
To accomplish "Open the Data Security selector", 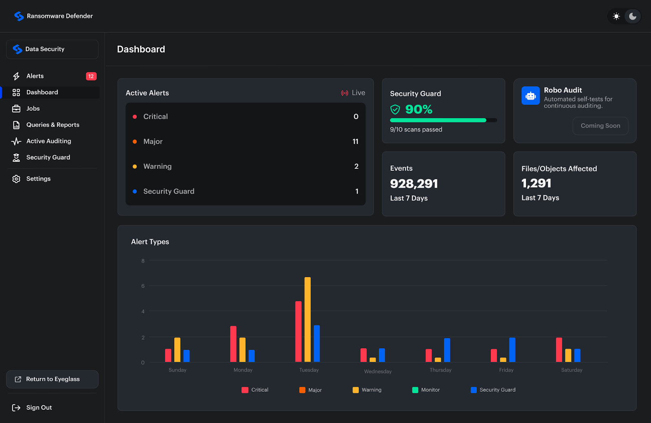I will pos(52,49).
